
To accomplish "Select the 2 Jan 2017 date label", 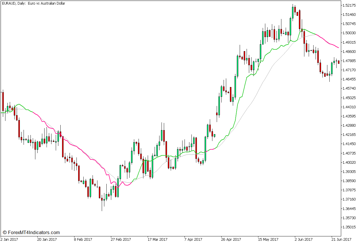I will coord(9,239).
